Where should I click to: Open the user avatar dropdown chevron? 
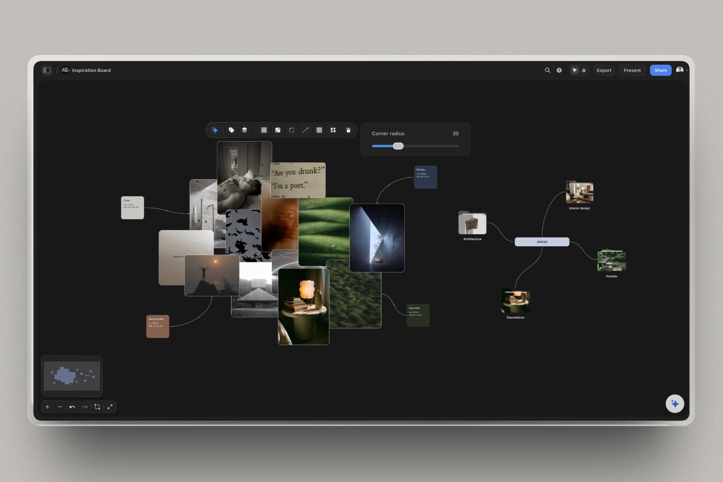pyautogui.click(x=687, y=70)
